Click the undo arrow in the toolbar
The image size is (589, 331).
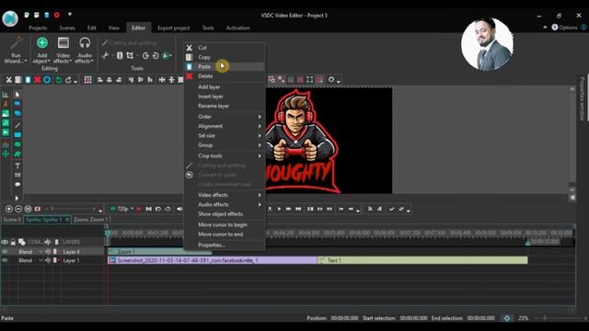[58, 80]
